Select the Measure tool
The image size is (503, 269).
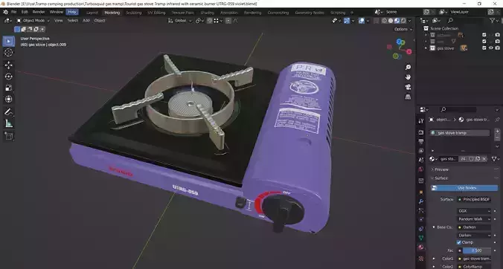[9, 123]
